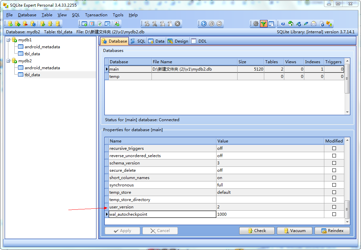Tick Modified checkbox for synchronous row
This screenshot has height=250, width=361.
[x=334, y=185]
